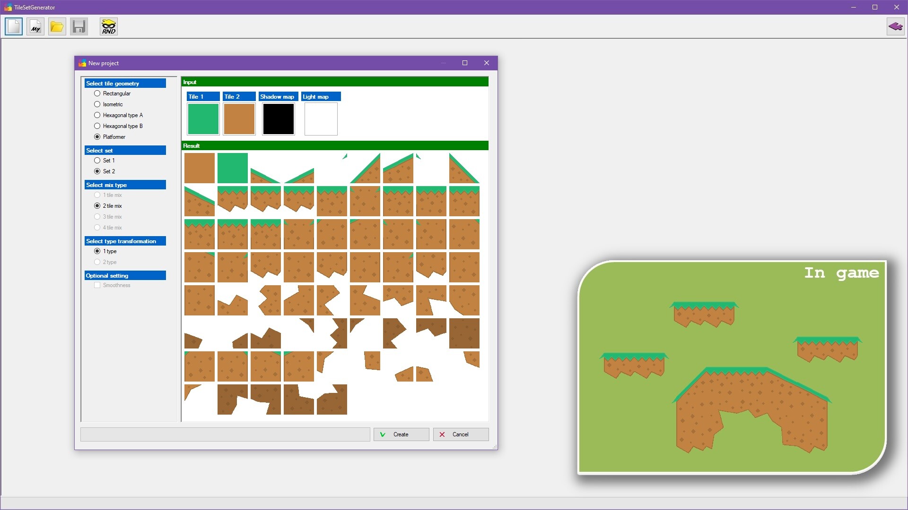Click the green Tile 1 swatch
This screenshot has width=908, height=510.
pos(203,119)
